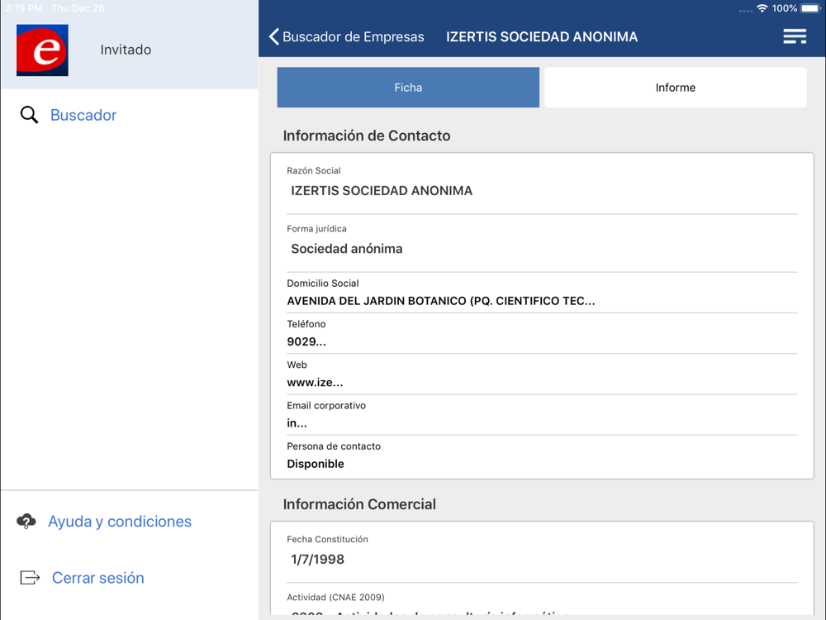Tap the Domicilio Social address AVENIDA DEL JARDIN
The image size is (826, 620).
(441, 301)
